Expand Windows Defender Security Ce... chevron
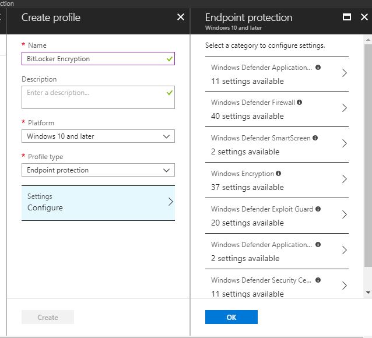 [344, 286]
